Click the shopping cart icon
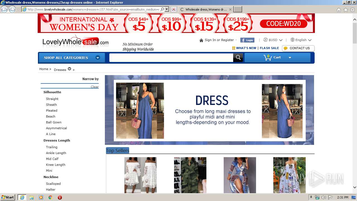 coord(267,58)
